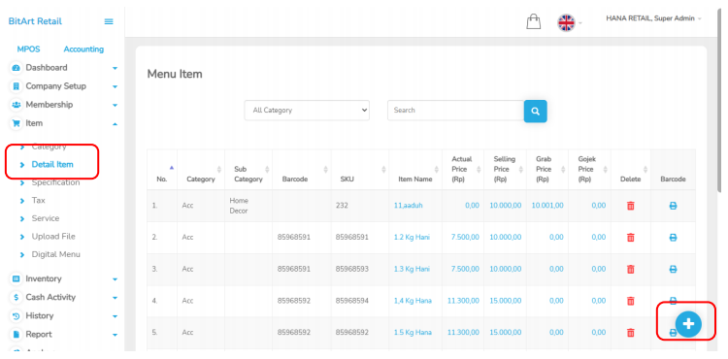
Task: Click the Search input field
Action: click(x=456, y=111)
